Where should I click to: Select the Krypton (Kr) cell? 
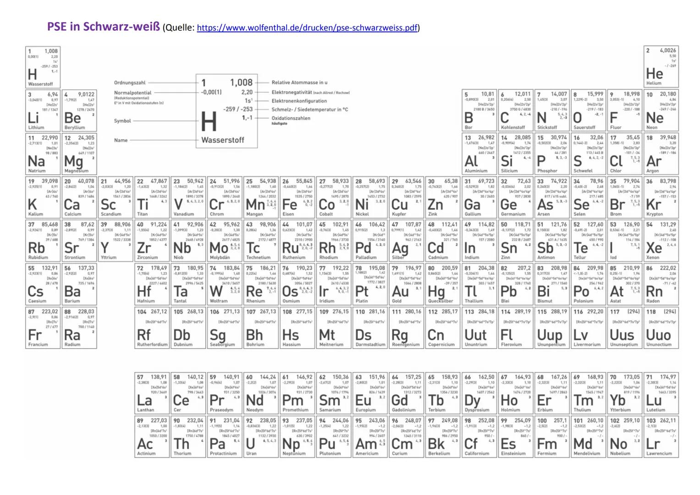pyautogui.click(x=661, y=198)
